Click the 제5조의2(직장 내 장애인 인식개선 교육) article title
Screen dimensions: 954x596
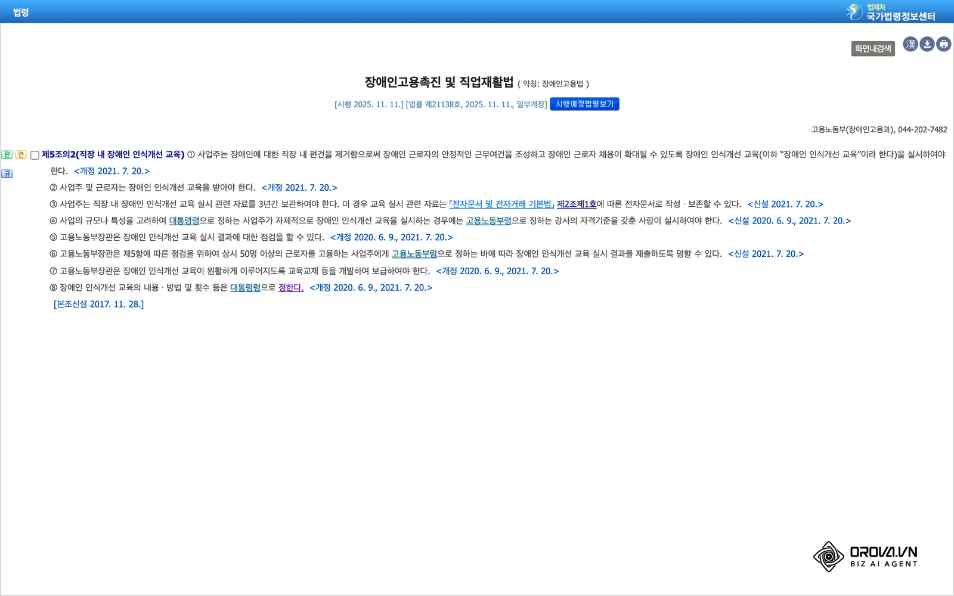coord(113,154)
